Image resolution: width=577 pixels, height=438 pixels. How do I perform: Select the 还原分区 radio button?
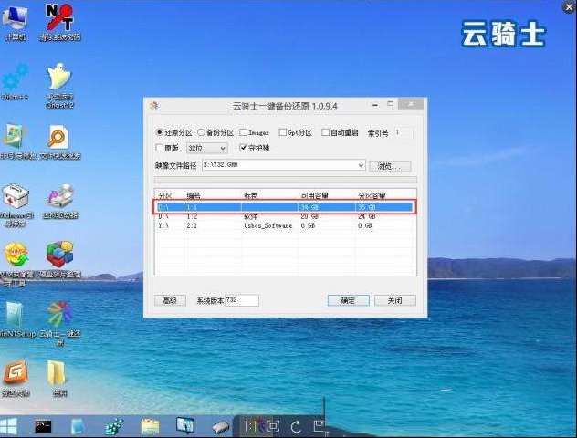coord(160,132)
